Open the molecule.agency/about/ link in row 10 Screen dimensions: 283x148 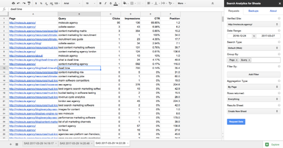[26, 56]
